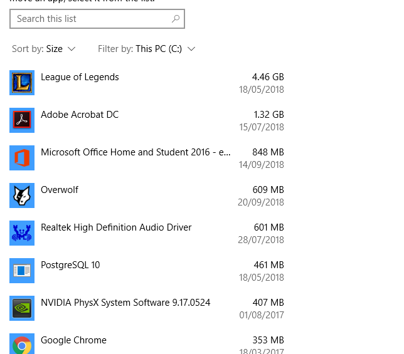This screenshot has height=354, width=404.
Task: Select the League of Legends entry name
Action: (x=80, y=77)
